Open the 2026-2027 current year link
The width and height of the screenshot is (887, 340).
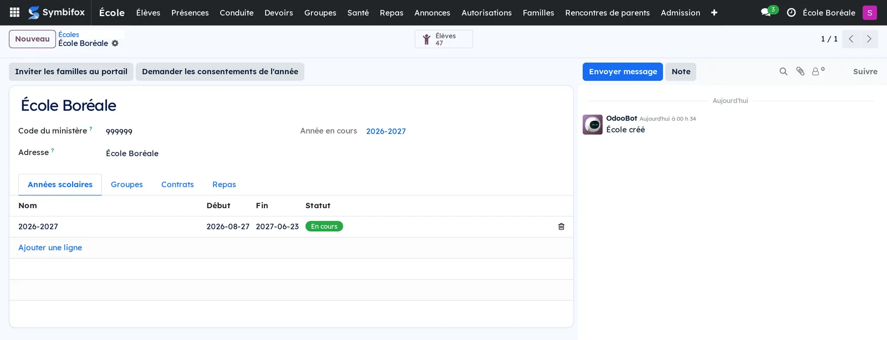click(x=386, y=131)
